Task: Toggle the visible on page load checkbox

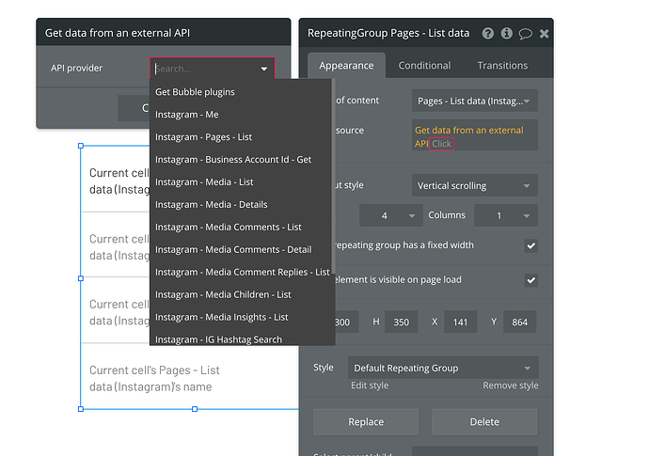Action: click(x=531, y=280)
